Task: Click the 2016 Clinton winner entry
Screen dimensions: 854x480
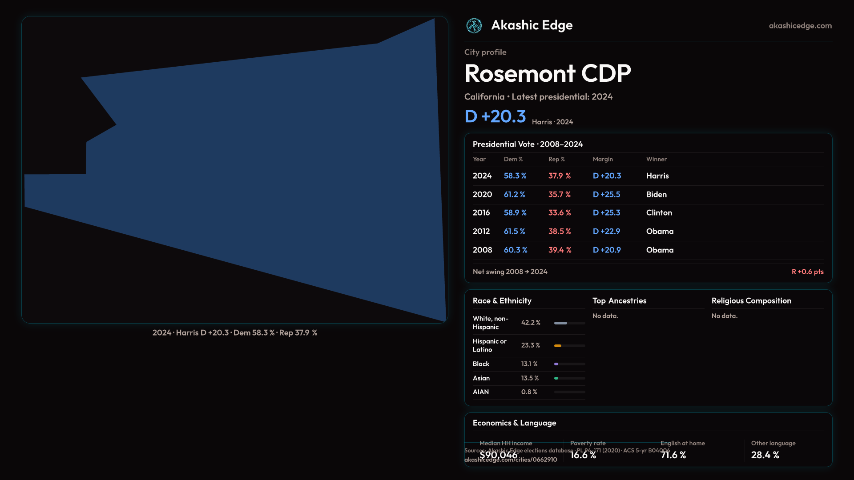Action: (x=659, y=213)
